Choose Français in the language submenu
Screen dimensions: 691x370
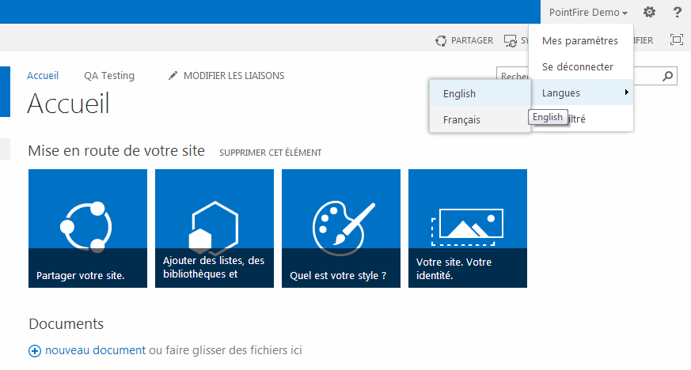(461, 120)
